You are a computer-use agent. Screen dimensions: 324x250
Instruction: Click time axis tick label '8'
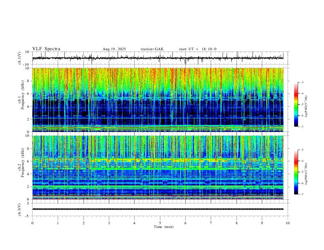236,223
